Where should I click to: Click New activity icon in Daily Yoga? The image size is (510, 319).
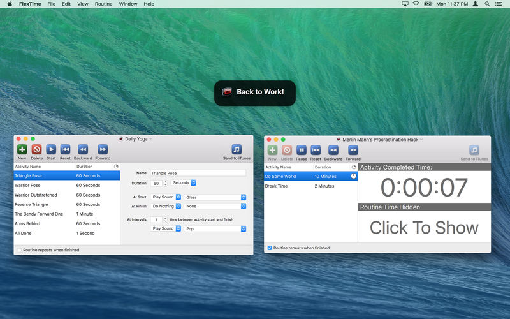coord(22,150)
